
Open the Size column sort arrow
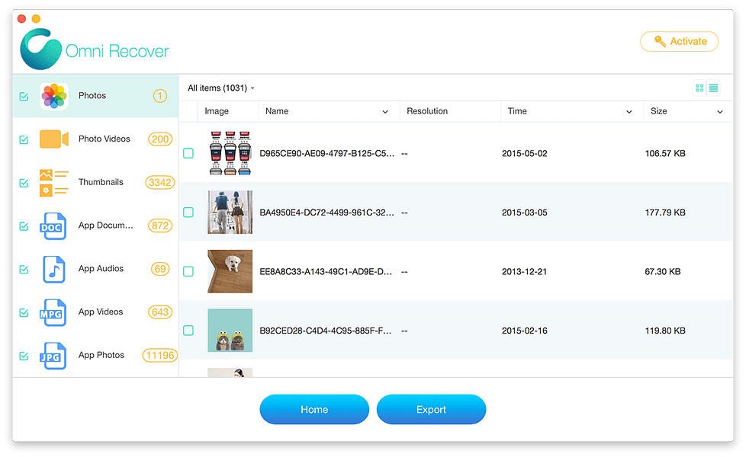(720, 112)
